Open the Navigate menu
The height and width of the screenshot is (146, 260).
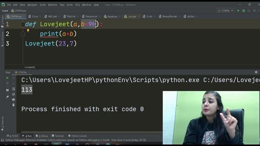[x=32, y=5]
